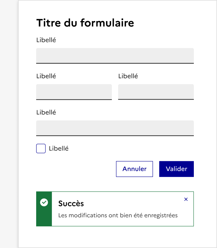Click the Annuler button
The height and width of the screenshot is (248, 217).
[x=134, y=169]
